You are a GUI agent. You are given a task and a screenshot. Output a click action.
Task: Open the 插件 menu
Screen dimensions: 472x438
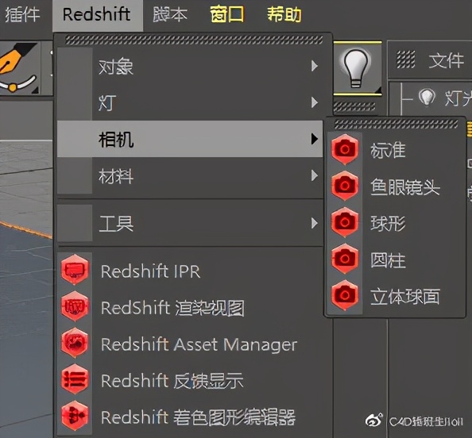click(22, 14)
